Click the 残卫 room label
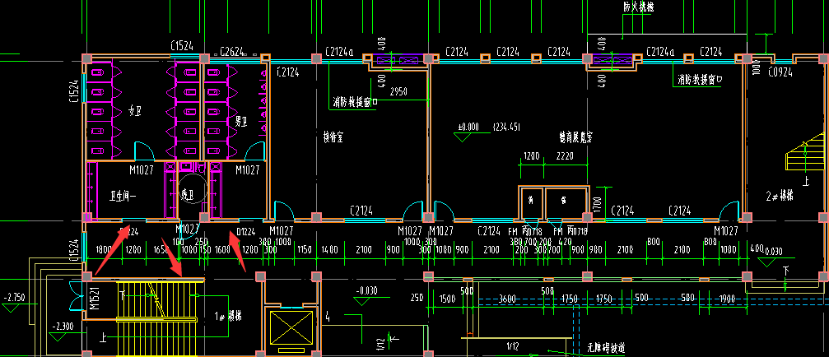829x357 pixels. tap(185, 194)
